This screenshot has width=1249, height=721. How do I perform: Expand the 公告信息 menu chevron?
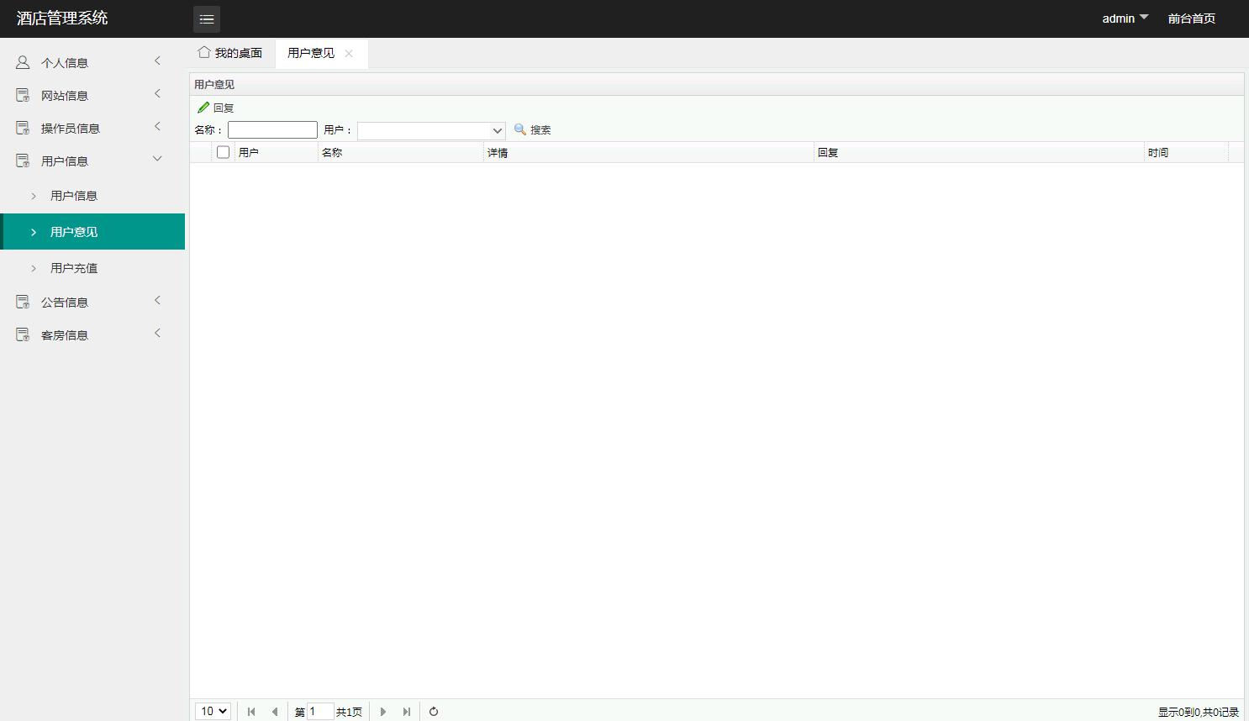tap(157, 300)
